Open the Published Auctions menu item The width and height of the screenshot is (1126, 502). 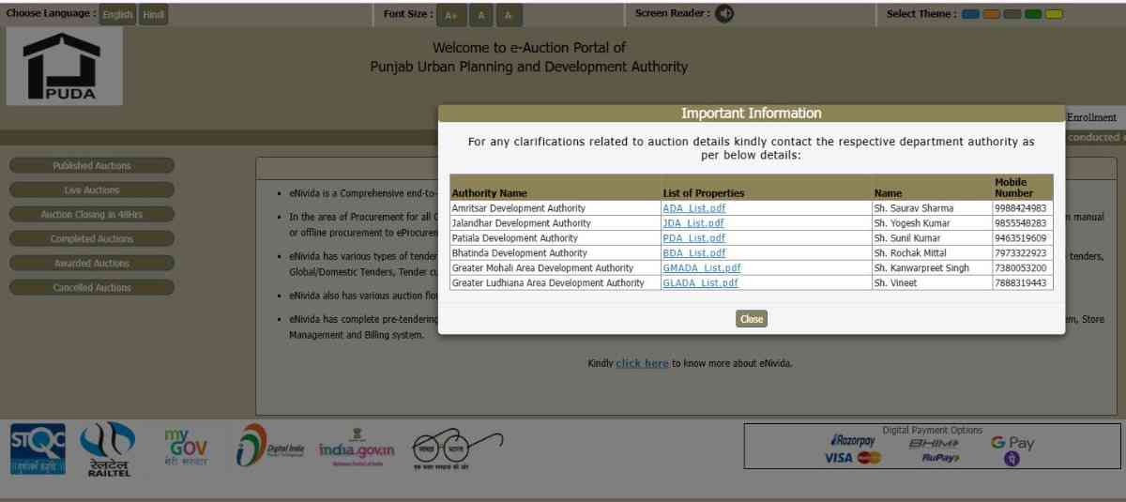(x=92, y=166)
